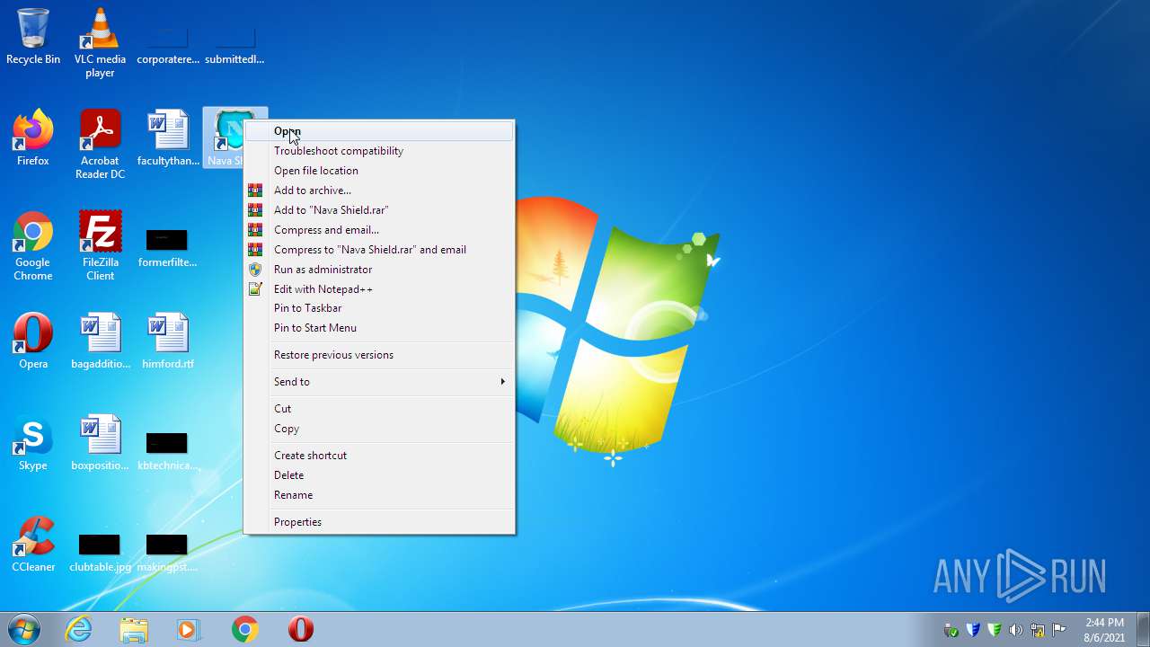Select the formerfilte... desktop file
Screen dimensions: 1150x647
point(168,247)
